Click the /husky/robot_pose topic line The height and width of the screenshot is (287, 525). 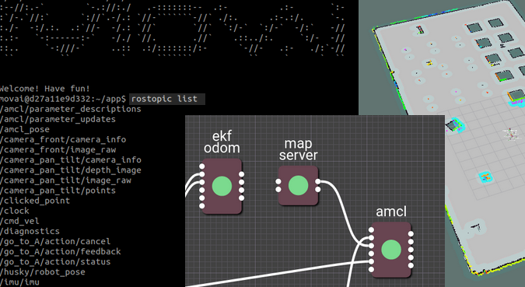pos(43,272)
